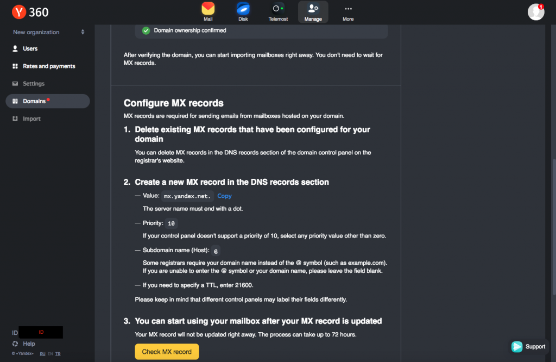Click the Yandex 360 logo
The height and width of the screenshot is (362, 556).
pyautogui.click(x=30, y=12)
